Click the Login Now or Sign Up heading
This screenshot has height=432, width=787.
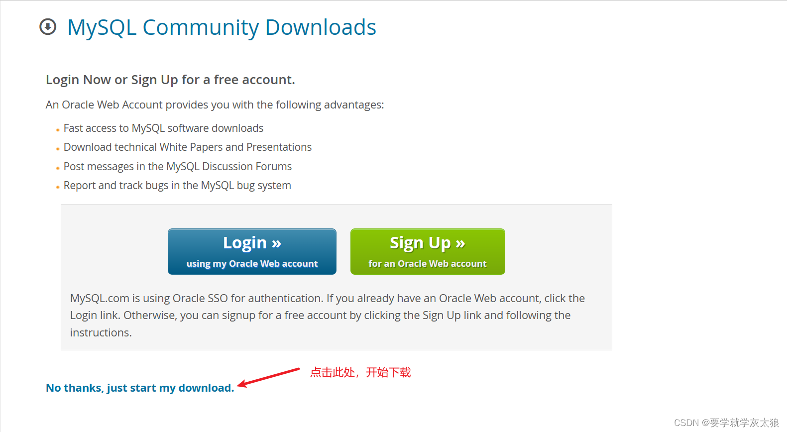pyautogui.click(x=170, y=80)
